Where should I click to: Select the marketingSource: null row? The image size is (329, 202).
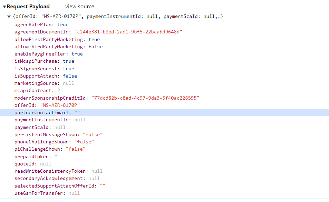click(44, 83)
